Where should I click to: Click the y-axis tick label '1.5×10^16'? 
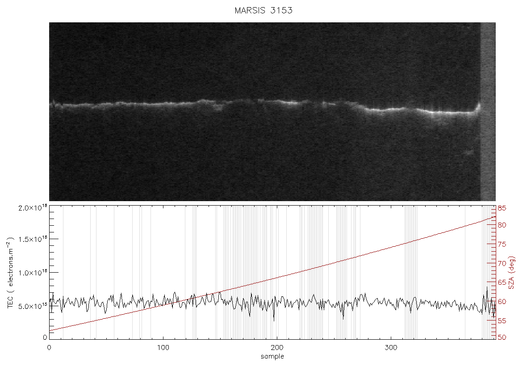pyautogui.click(x=33, y=239)
